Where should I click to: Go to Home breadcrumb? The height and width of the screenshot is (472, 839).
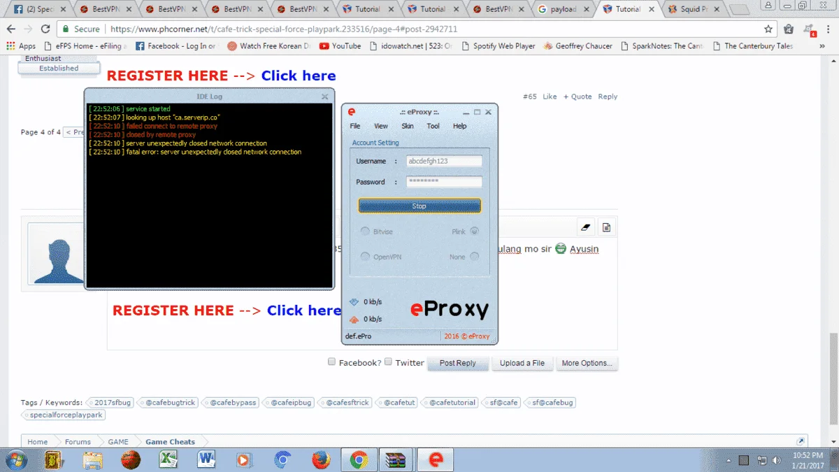(x=38, y=442)
